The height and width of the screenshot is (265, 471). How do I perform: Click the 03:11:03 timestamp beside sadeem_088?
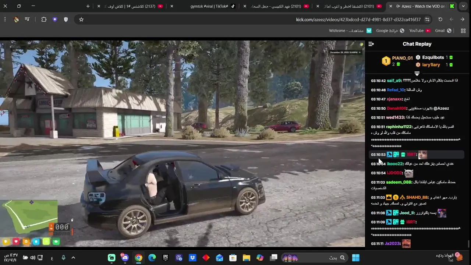click(x=378, y=182)
